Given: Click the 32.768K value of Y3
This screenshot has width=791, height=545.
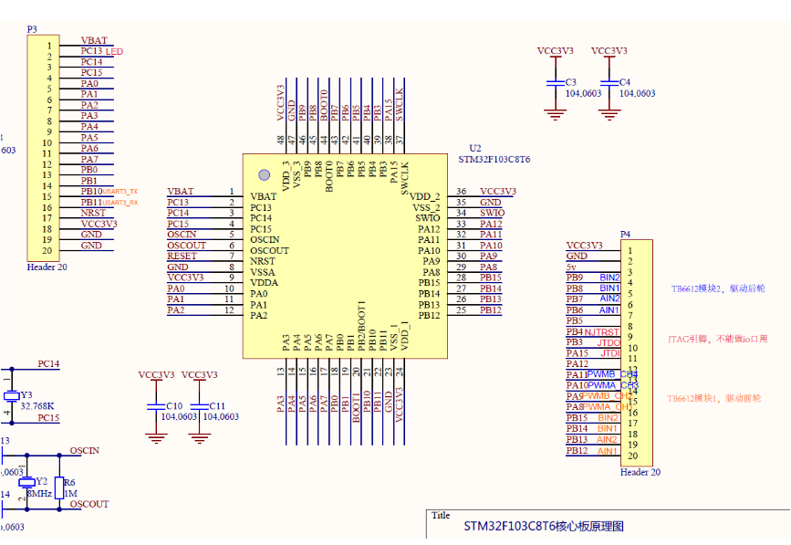Looking at the screenshot, I should point(37,406).
